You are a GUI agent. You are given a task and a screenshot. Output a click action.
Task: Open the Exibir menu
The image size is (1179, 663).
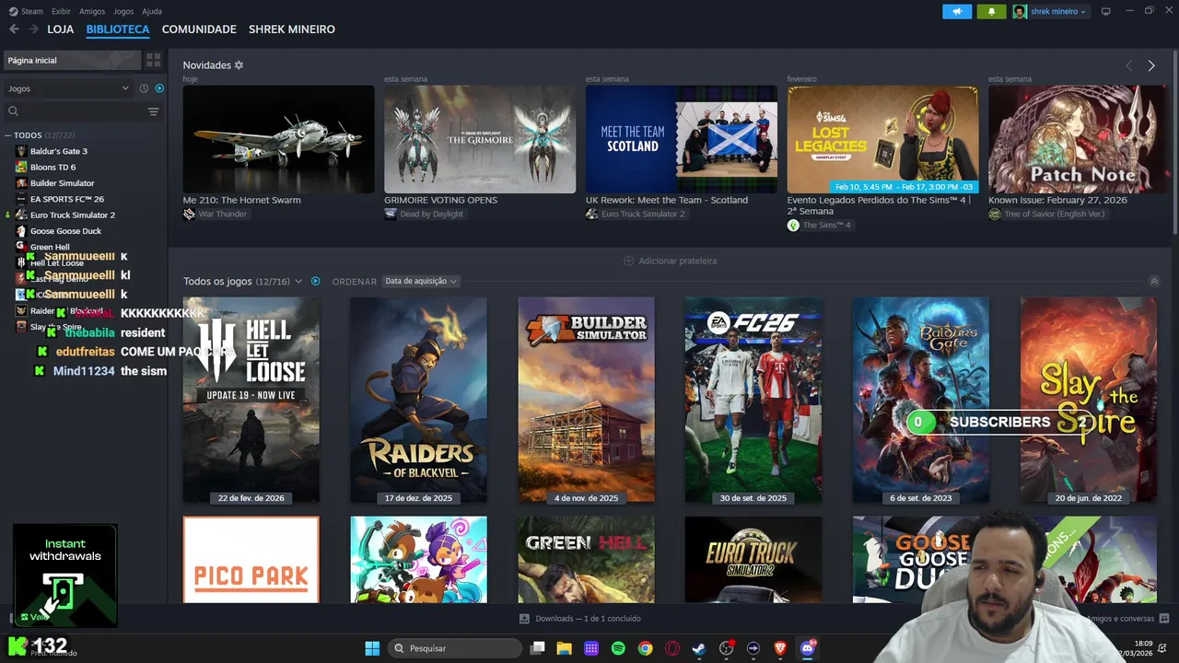(61, 11)
